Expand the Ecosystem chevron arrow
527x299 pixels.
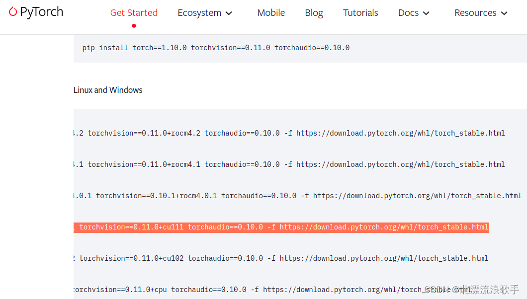point(229,13)
